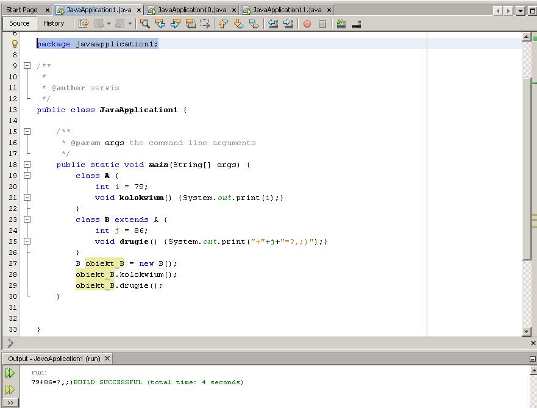Click the Find Previous Occurrence arrow icon
Image resolution: width=537 pixels, height=408 pixels.
point(160,23)
